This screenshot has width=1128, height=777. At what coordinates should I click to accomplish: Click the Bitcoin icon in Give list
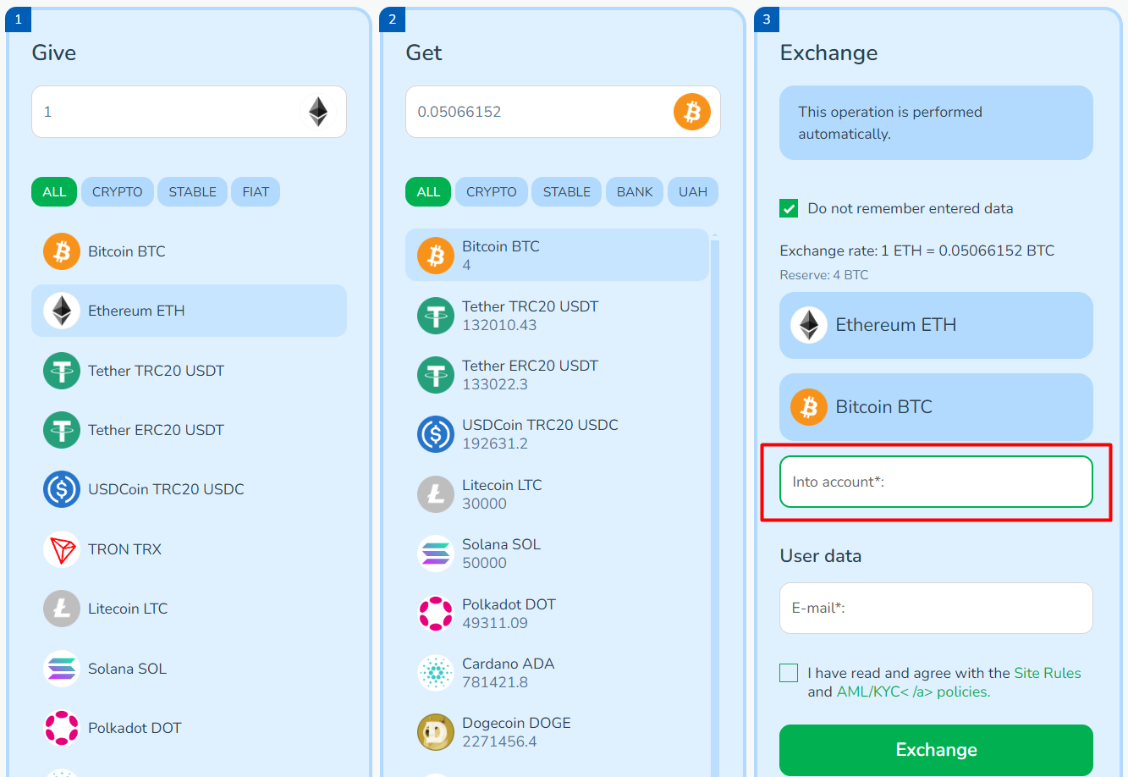click(x=62, y=251)
